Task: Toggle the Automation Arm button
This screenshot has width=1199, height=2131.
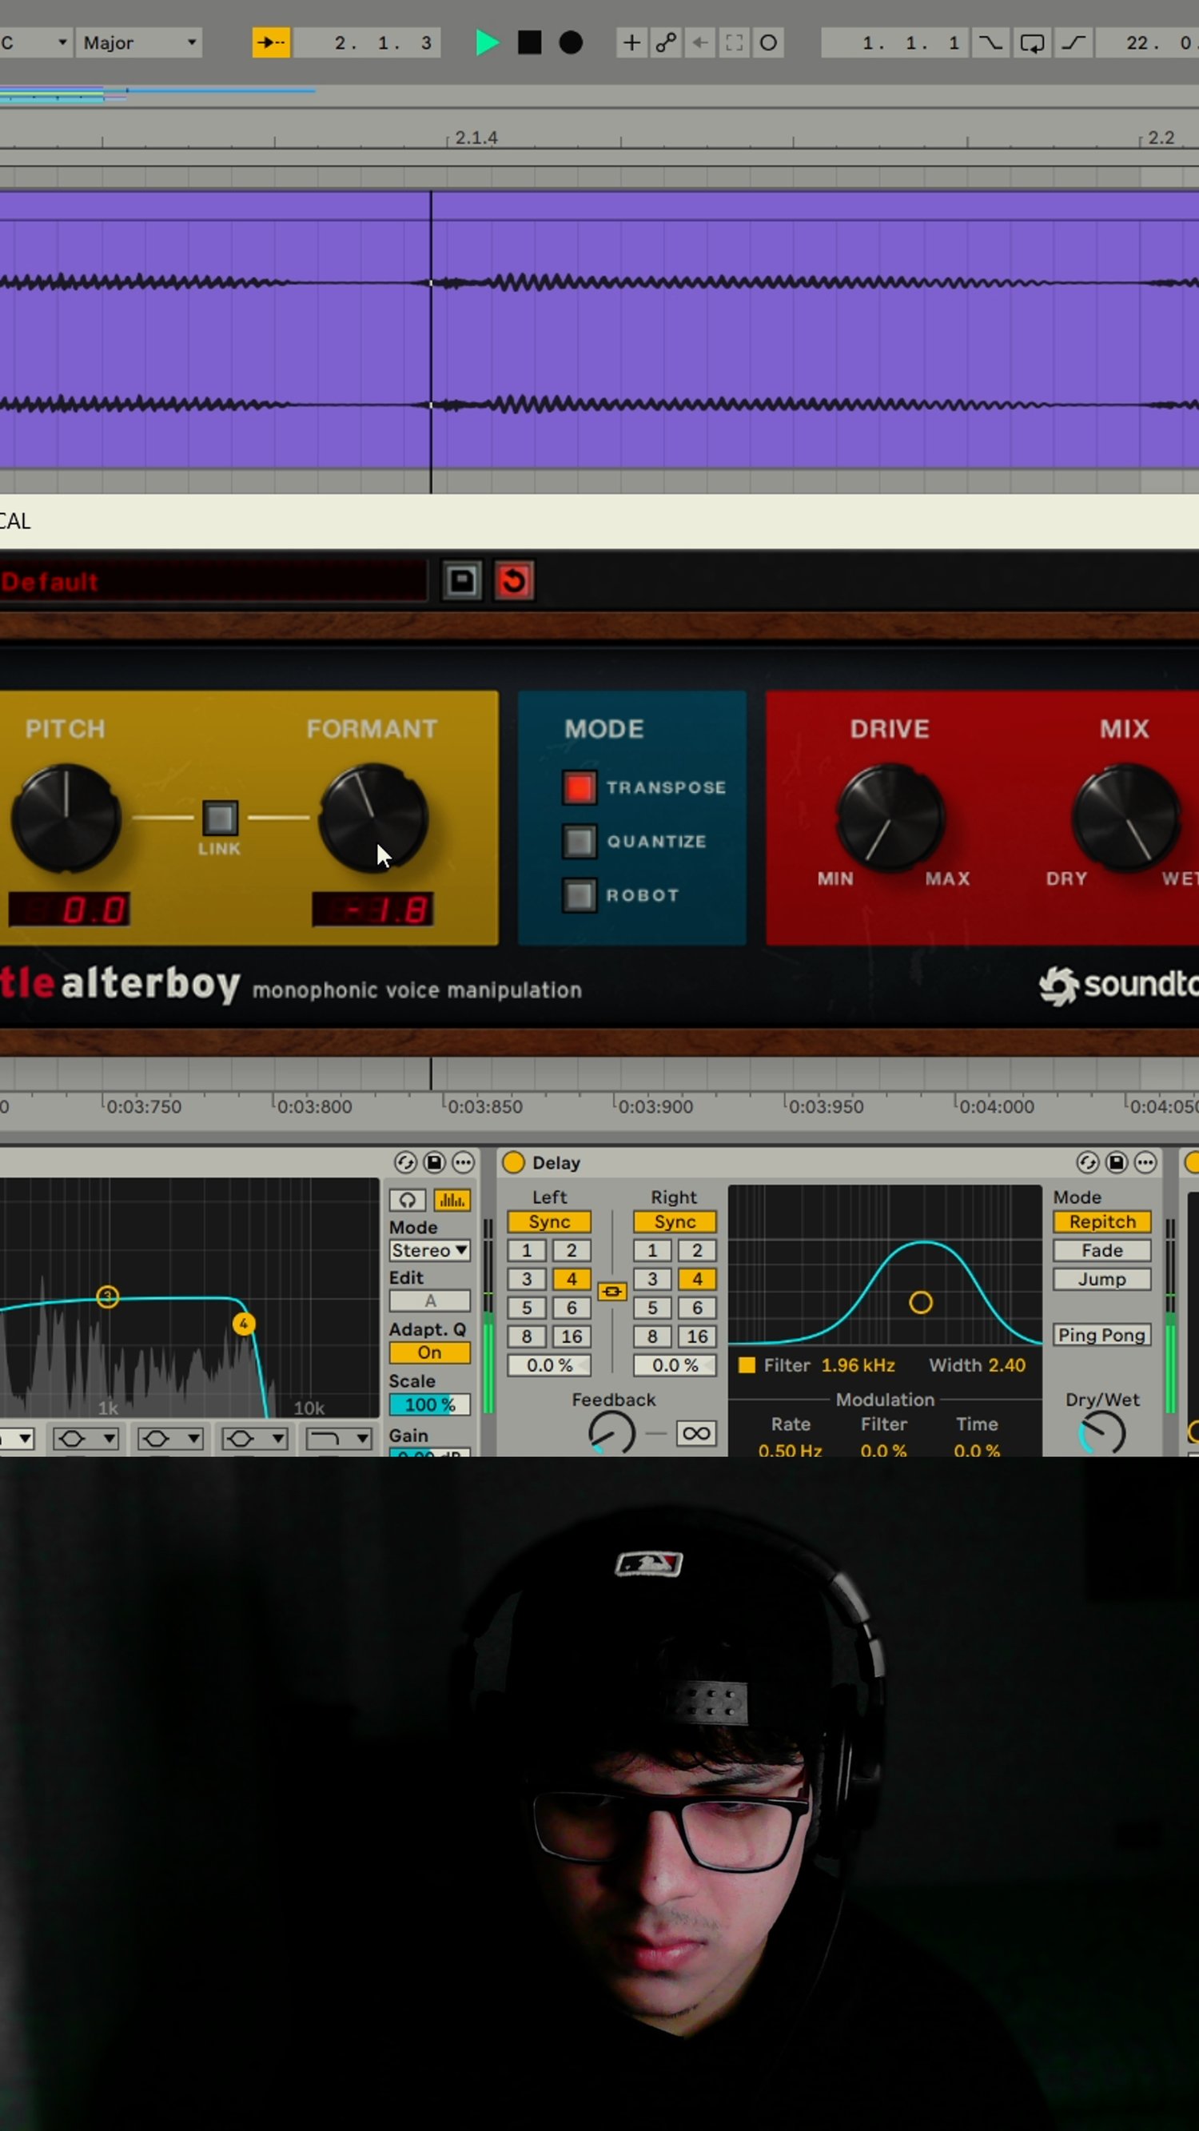Action: (x=666, y=43)
